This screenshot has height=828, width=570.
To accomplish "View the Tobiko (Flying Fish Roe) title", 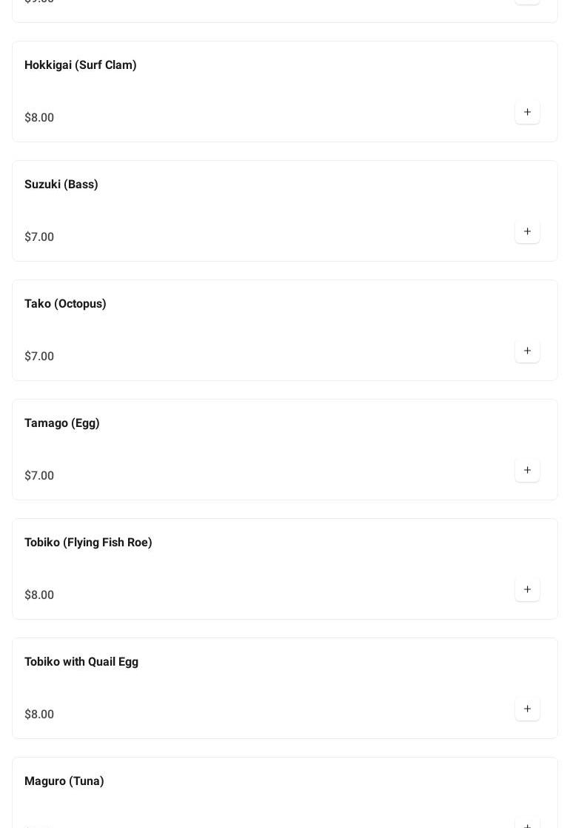I will [88, 543].
